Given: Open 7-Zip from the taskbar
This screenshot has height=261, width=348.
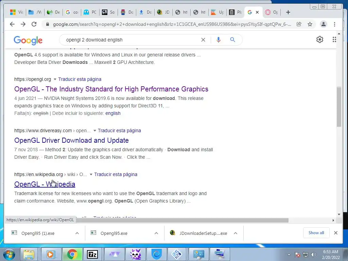Looking at the screenshot, I should click(92, 254).
